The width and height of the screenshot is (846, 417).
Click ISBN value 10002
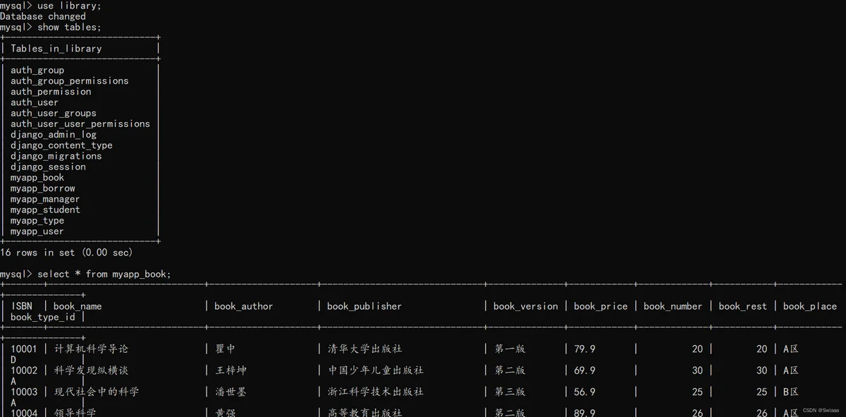(x=25, y=370)
